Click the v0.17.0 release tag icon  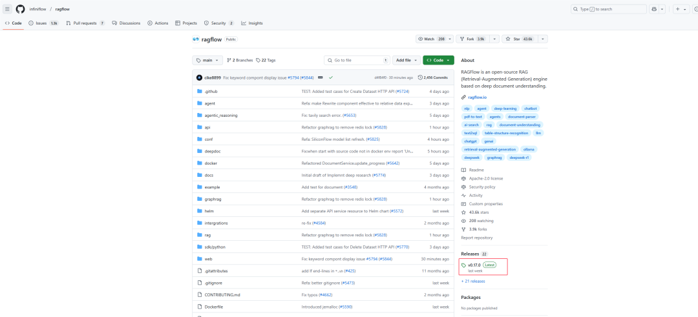(464, 265)
